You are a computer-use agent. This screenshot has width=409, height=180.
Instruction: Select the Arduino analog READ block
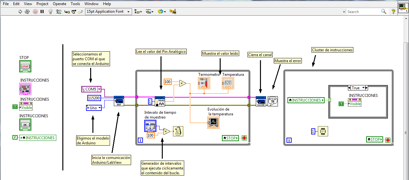[x=160, y=102]
